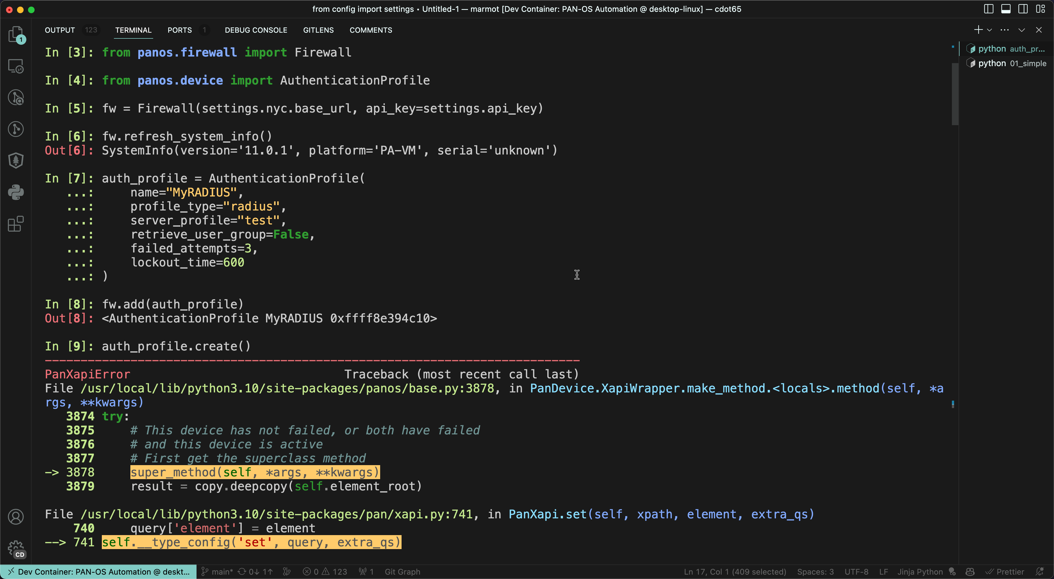
Task: Toggle the secondary sidebar layout control
Action: click(1023, 9)
